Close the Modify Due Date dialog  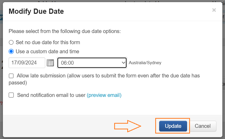[x=214, y=10]
